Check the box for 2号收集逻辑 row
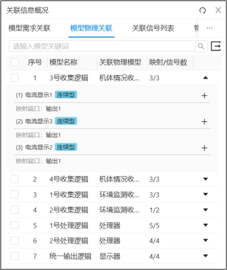This screenshot has width=227, height=270. pyautogui.click(x=14, y=210)
